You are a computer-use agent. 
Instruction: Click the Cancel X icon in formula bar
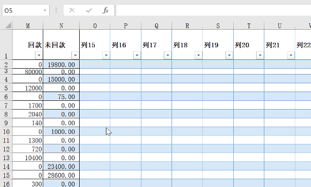click(72, 10)
